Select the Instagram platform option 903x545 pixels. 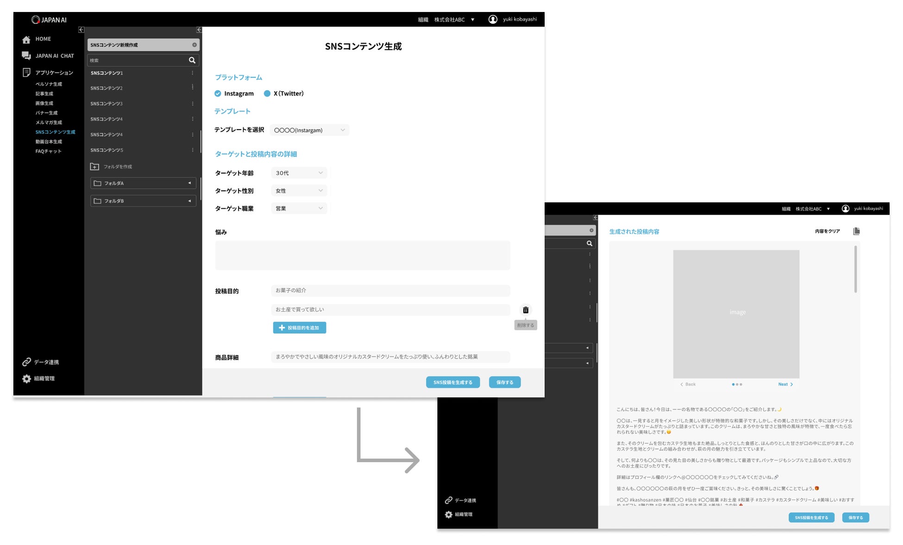pos(218,93)
